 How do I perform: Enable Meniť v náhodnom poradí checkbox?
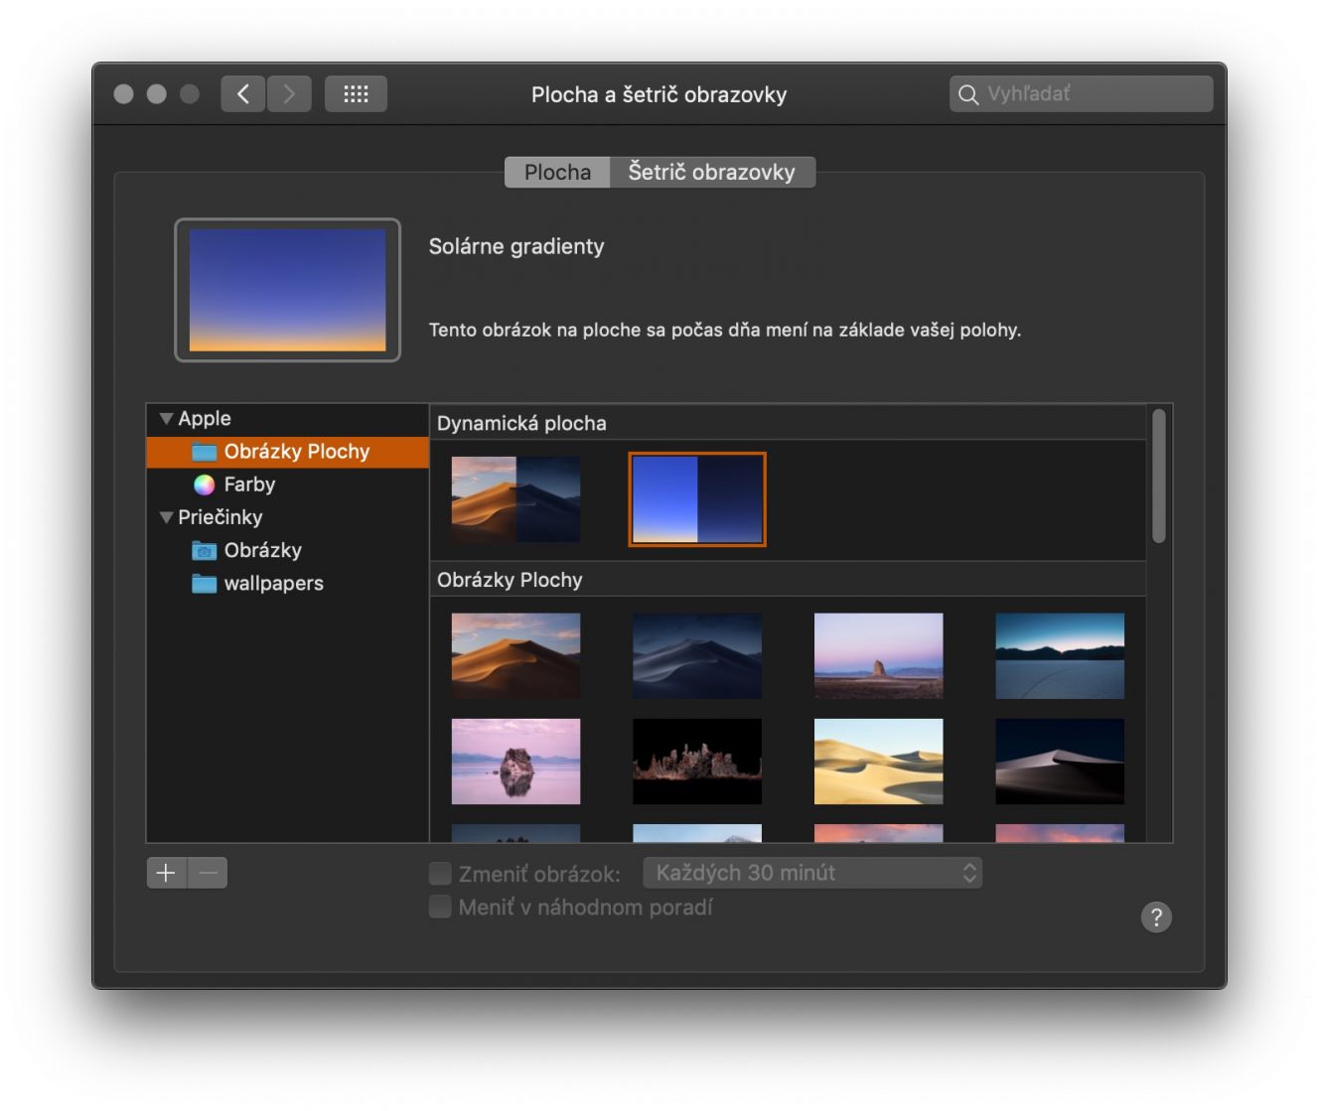tap(440, 906)
